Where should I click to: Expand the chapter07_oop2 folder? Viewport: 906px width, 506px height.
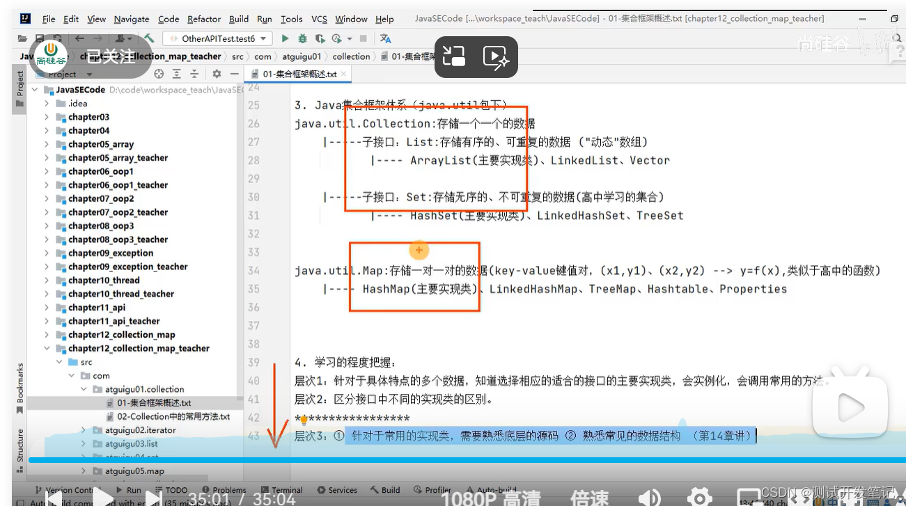pyautogui.click(x=47, y=198)
